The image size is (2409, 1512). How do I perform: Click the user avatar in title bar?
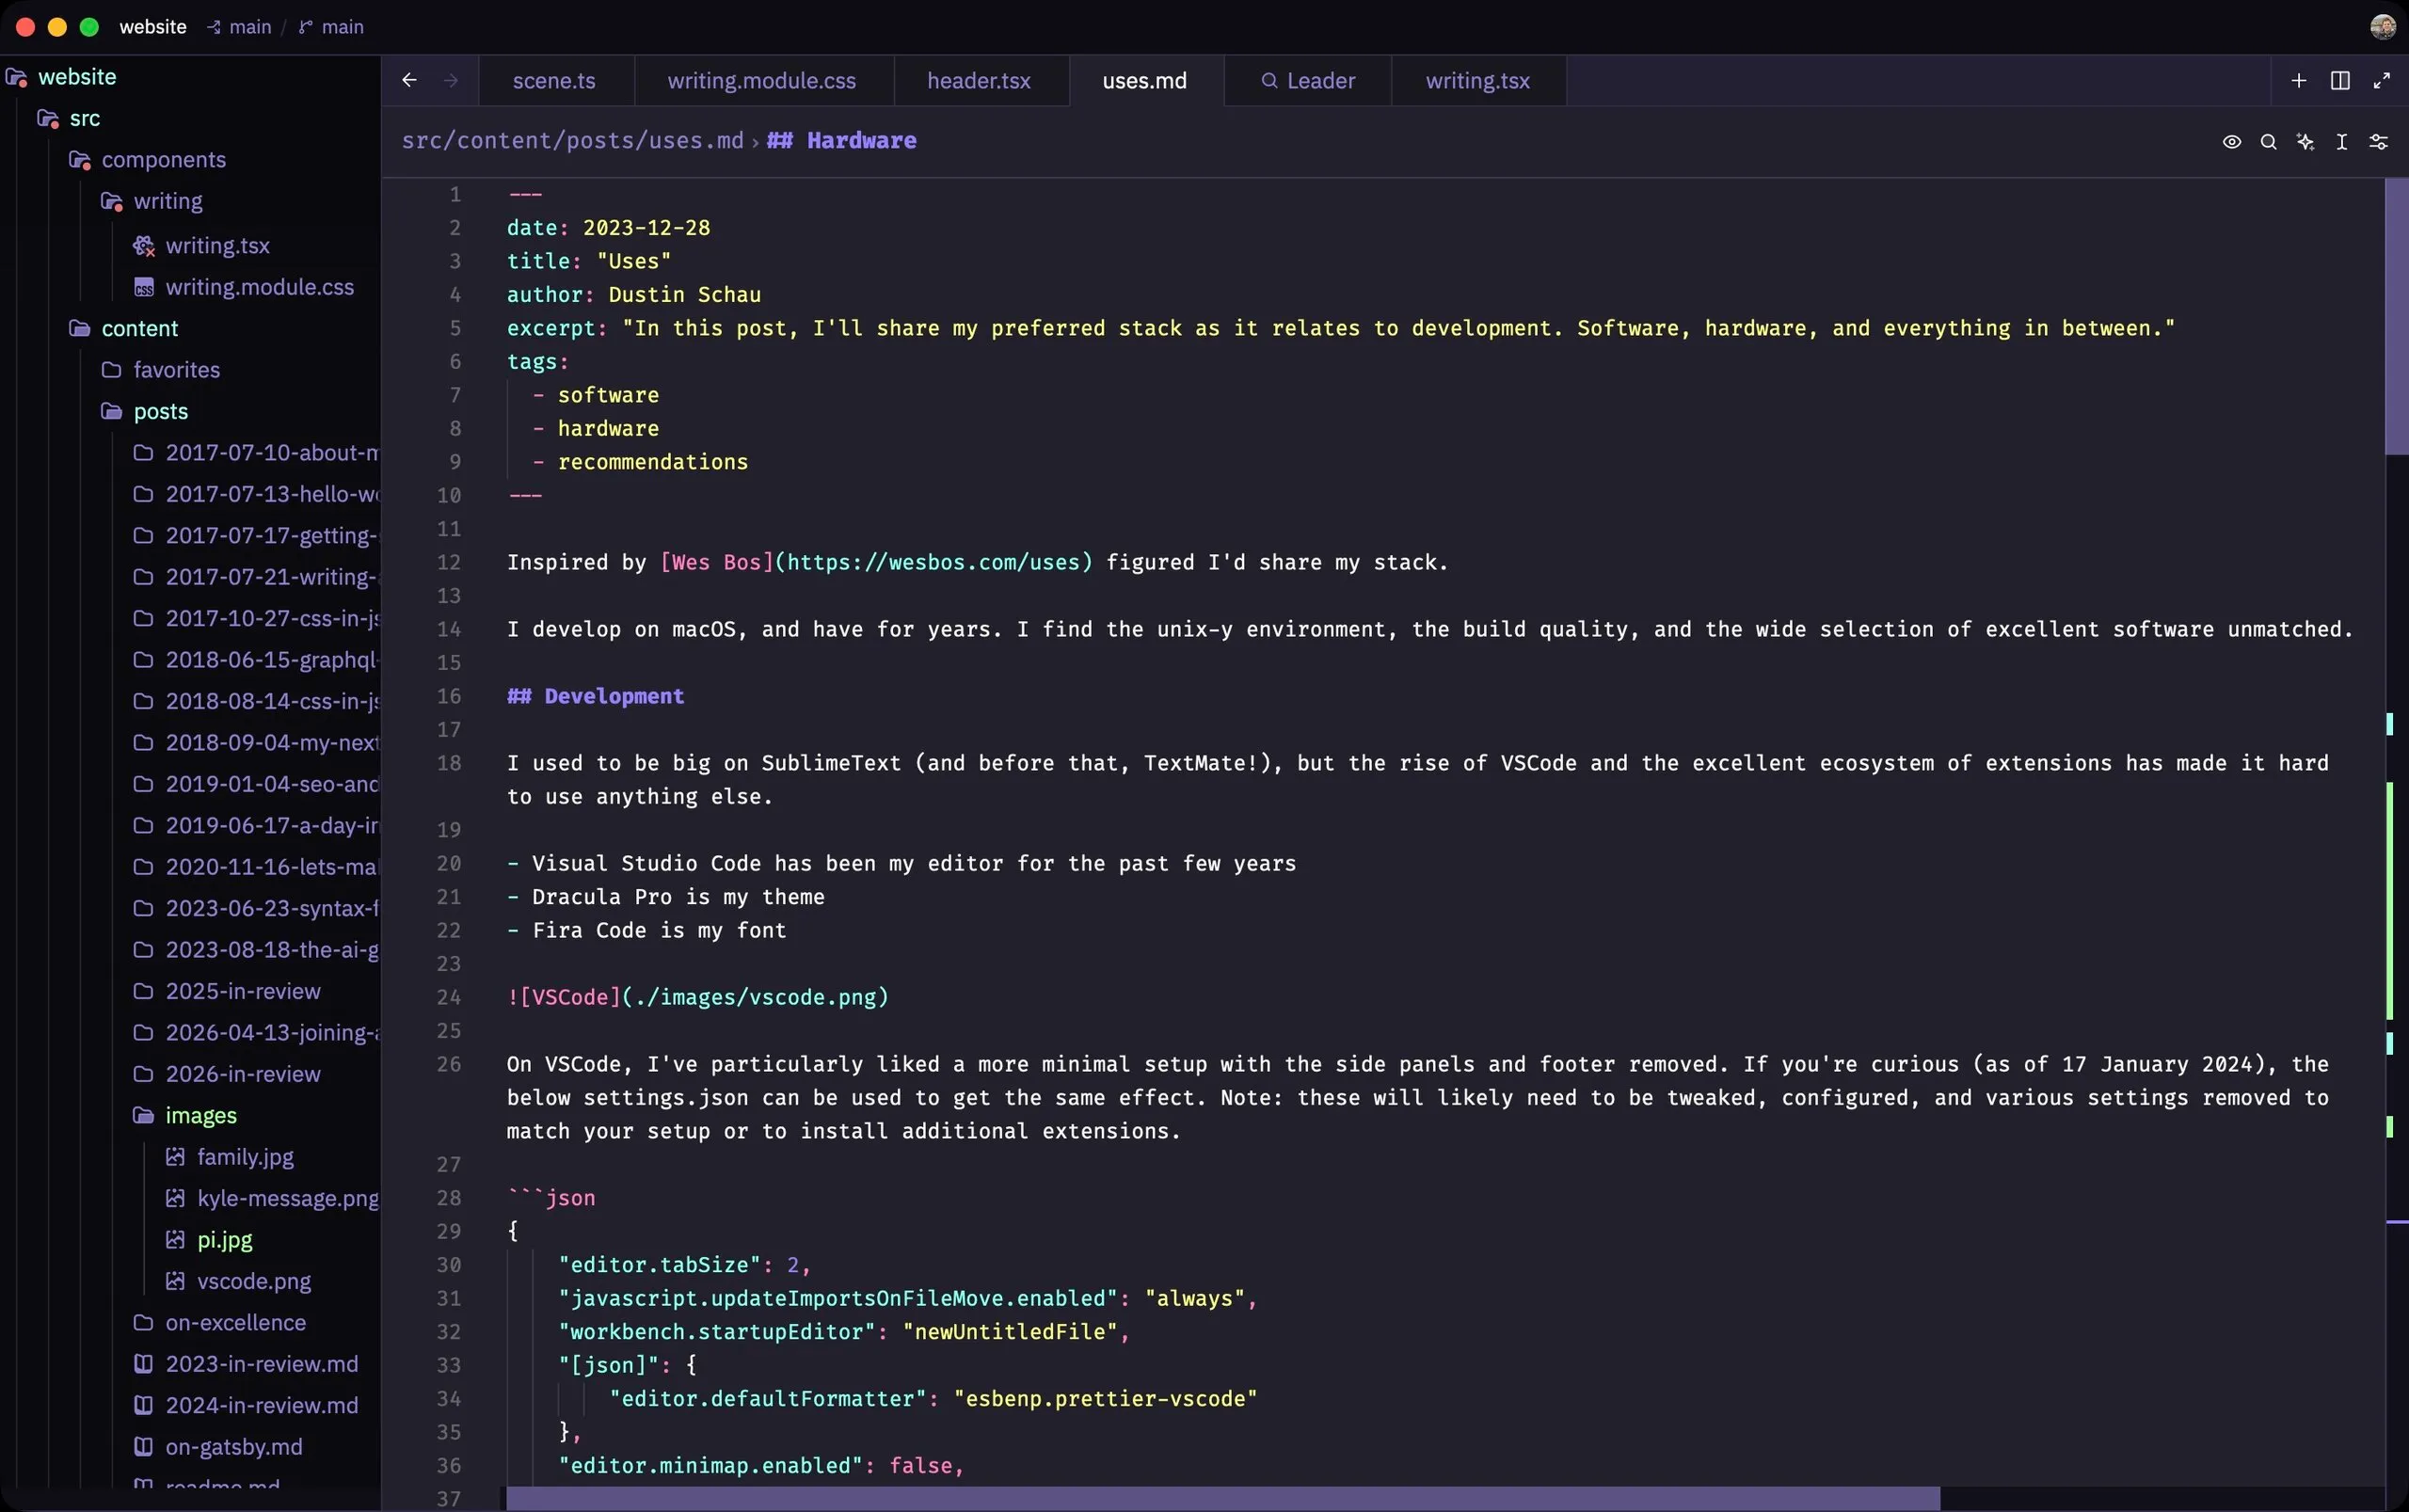(x=2382, y=27)
